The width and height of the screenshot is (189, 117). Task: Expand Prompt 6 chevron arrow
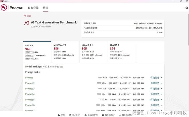(161, 105)
